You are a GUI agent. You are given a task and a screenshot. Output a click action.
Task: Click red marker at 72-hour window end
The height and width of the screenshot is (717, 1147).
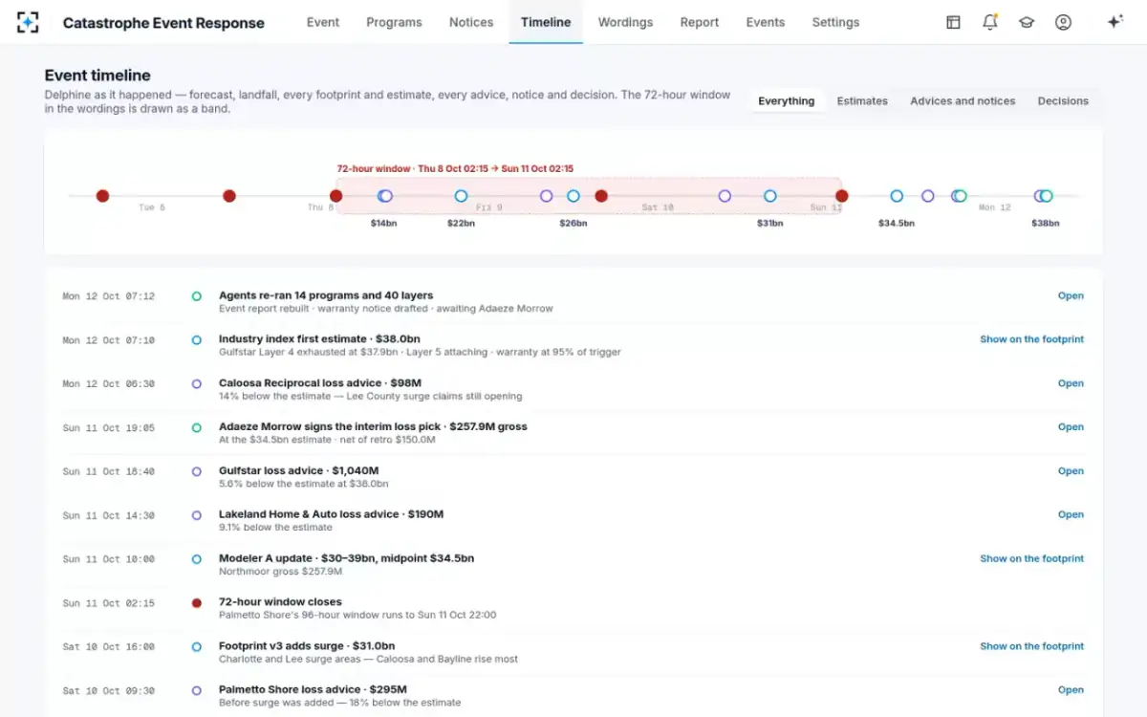(x=841, y=196)
